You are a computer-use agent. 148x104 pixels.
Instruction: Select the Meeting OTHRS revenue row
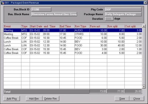(73, 34)
